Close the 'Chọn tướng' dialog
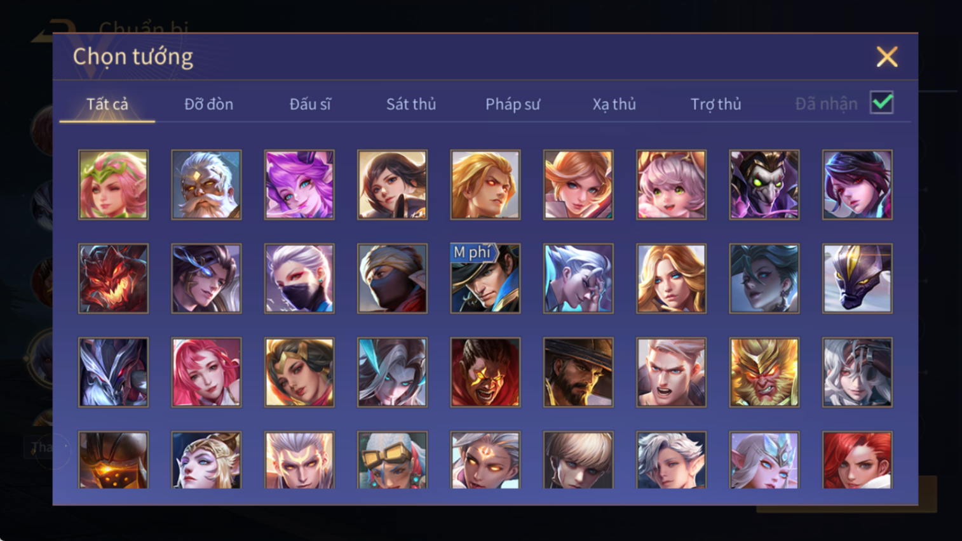Screen dimensions: 962x541 pyautogui.click(x=887, y=57)
